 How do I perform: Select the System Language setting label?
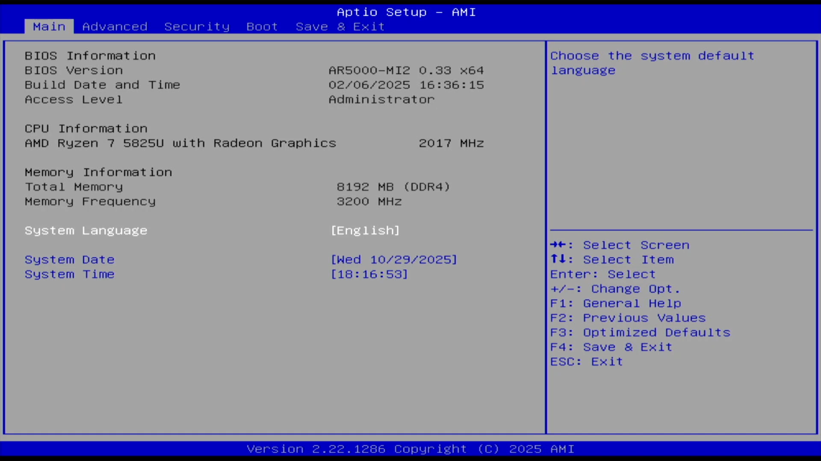click(x=86, y=230)
